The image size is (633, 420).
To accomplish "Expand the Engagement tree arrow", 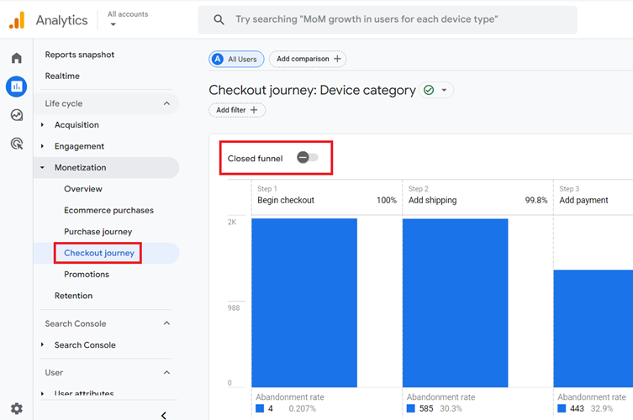I will point(42,146).
